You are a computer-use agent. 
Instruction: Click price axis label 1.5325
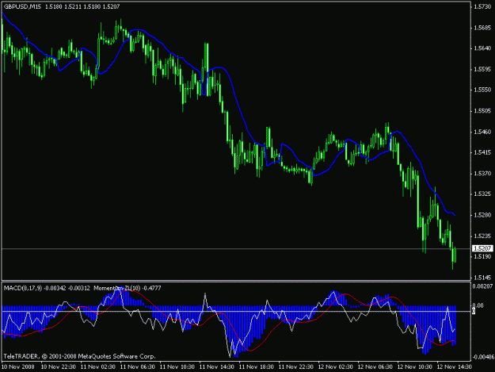(x=482, y=194)
